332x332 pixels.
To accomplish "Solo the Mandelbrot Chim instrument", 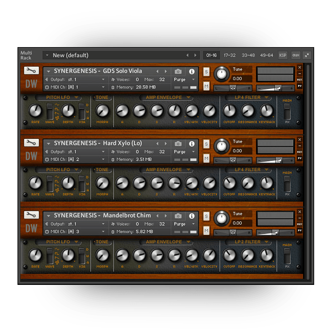I will tap(206, 216).
